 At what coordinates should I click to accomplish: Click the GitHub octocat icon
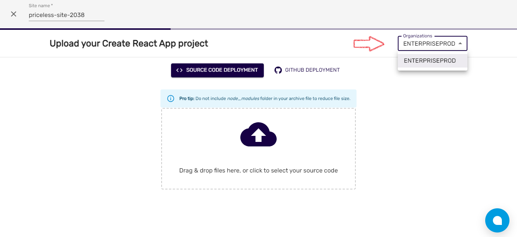click(278, 70)
